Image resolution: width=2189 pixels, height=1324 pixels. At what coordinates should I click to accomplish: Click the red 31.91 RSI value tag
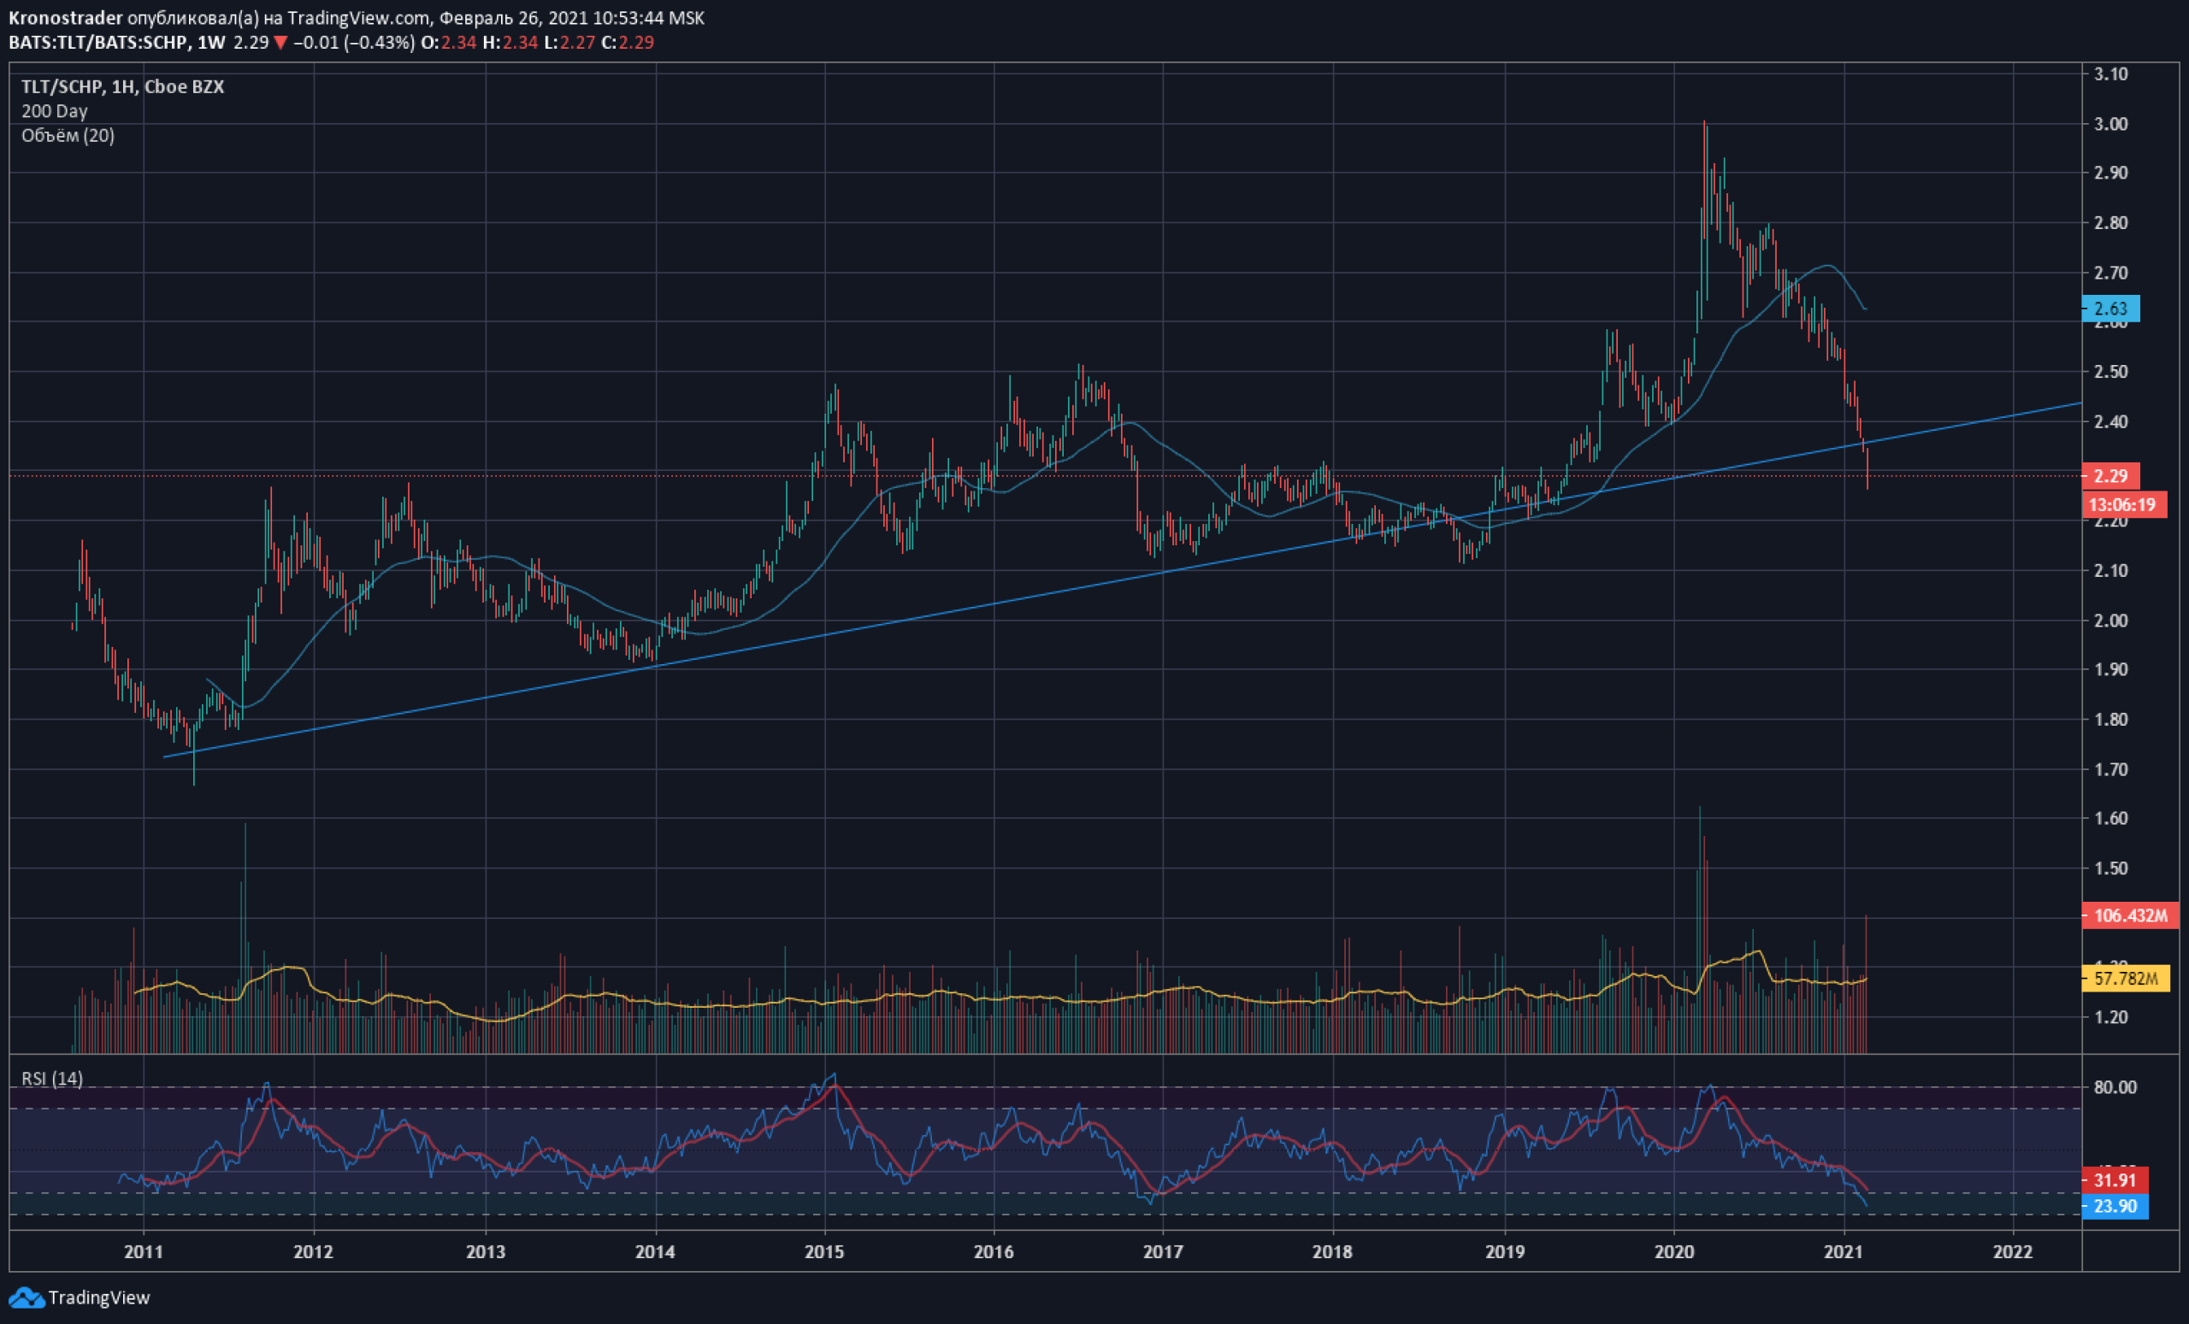tap(2115, 1180)
